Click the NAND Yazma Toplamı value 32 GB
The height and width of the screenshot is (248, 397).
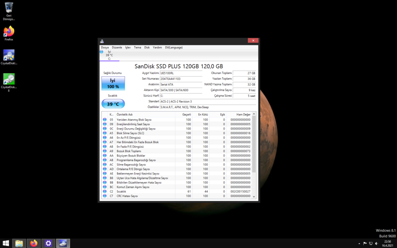point(244,85)
